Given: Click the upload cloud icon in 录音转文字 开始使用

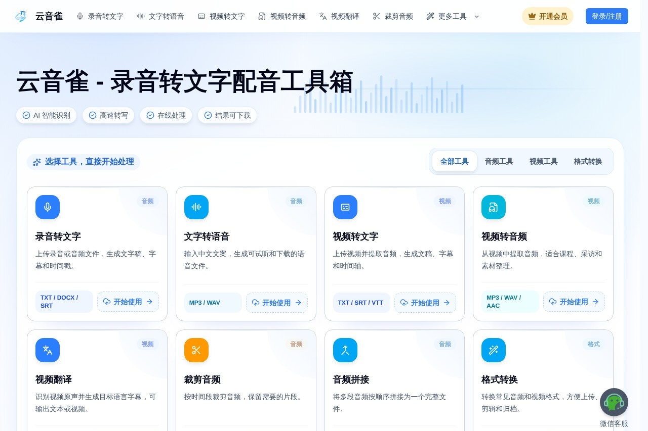Looking at the screenshot, I should pos(107,302).
